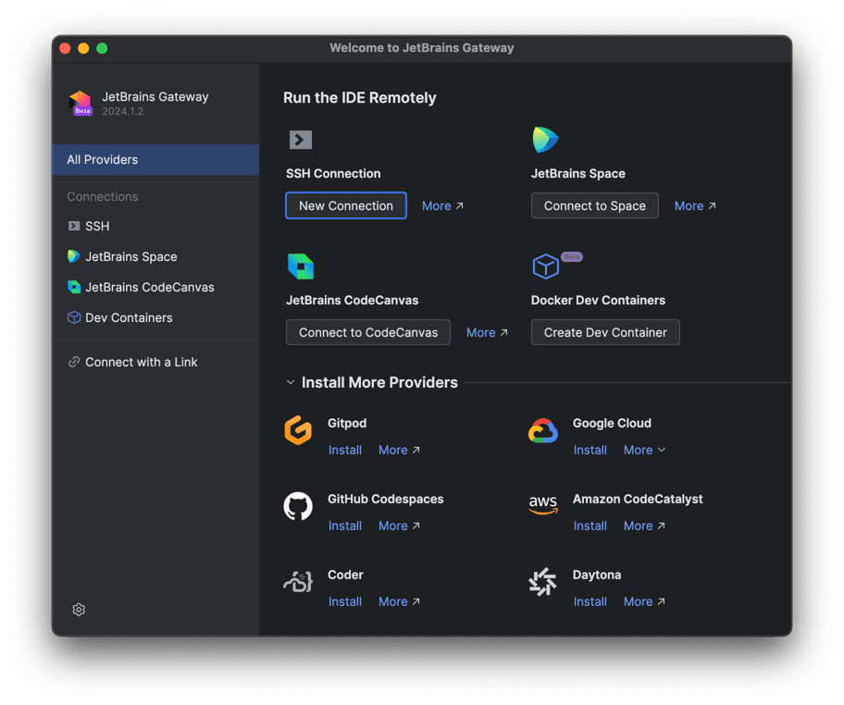Click the Connect to Space button
The image size is (844, 705).
pos(594,205)
